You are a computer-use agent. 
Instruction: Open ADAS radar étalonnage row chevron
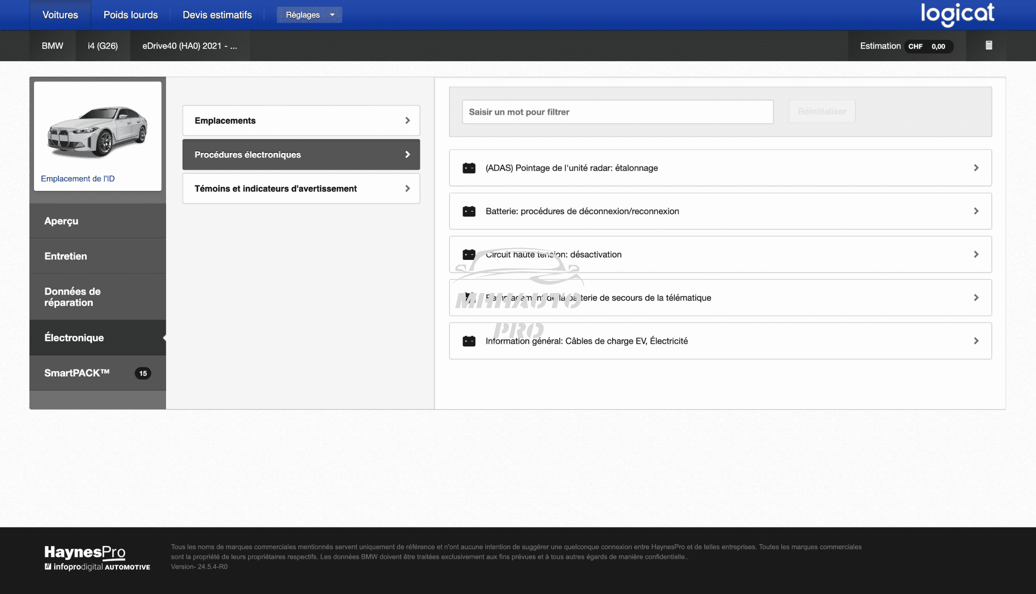976,168
